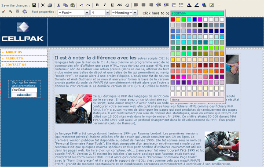The image size is (264, 167).
Task: Click the 'Font properties :' label
Action: tap(44, 12)
